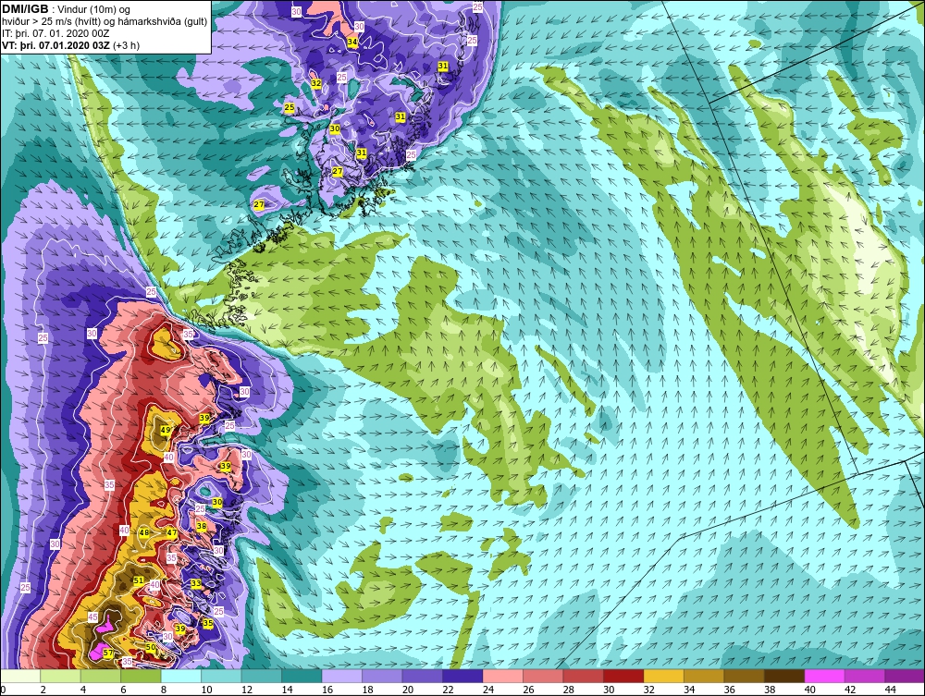Pick the 8–10 m/s light cyan swatch

pyautogui.click(x=181, y=676)
